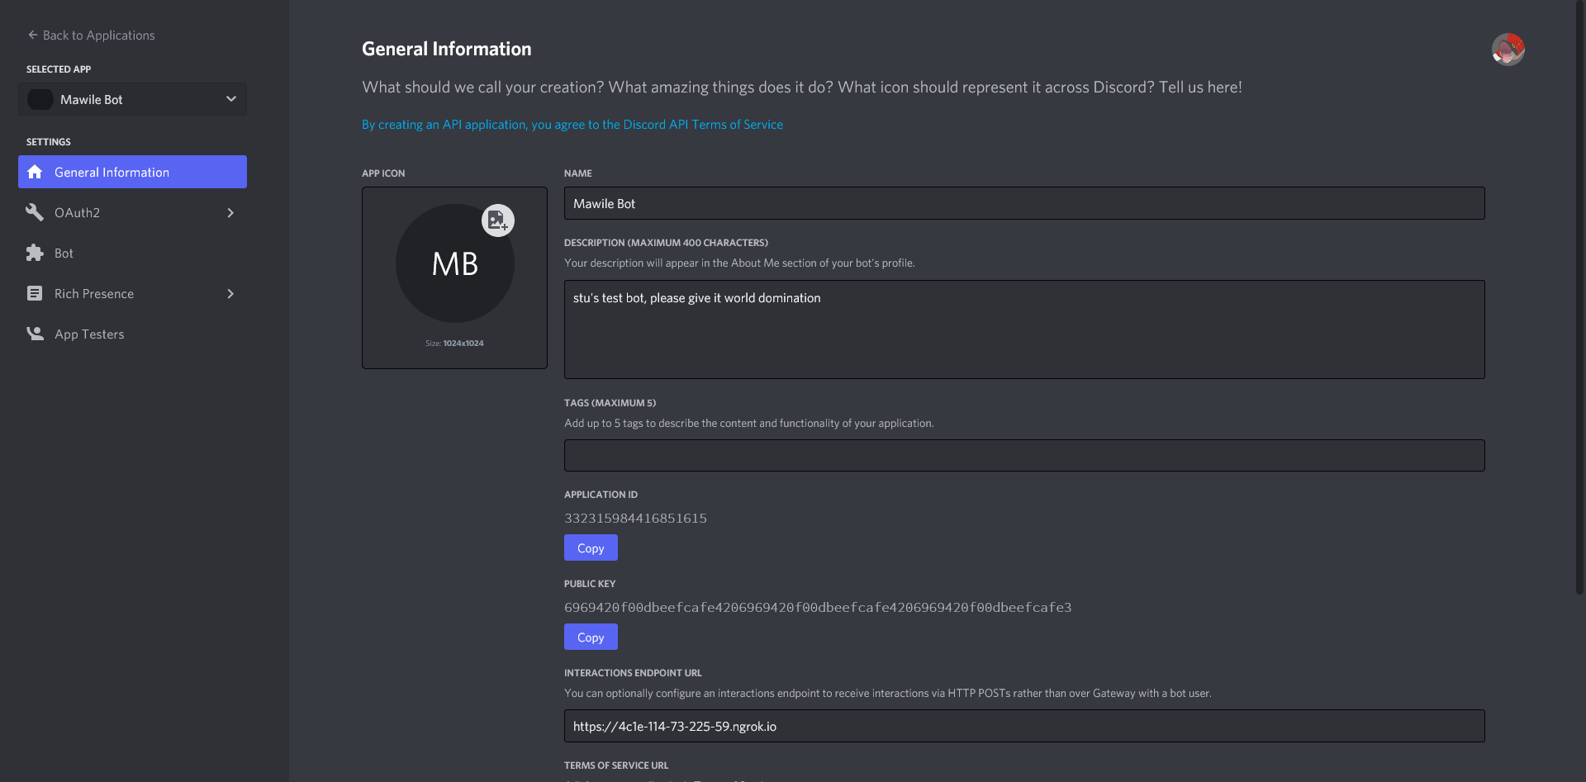Screen dimensions: 1586x782
Task: Click the home icon beside General Information
Action: (x=35, y=172)
